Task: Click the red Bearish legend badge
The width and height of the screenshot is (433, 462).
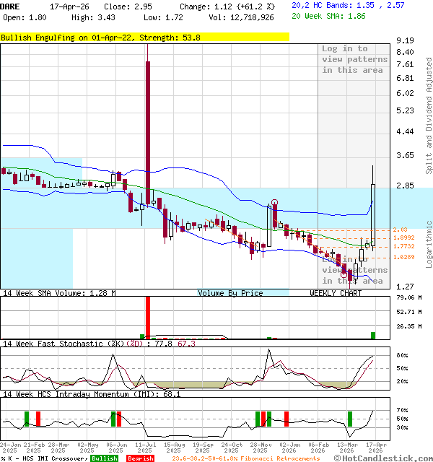Action: [140, 458]
